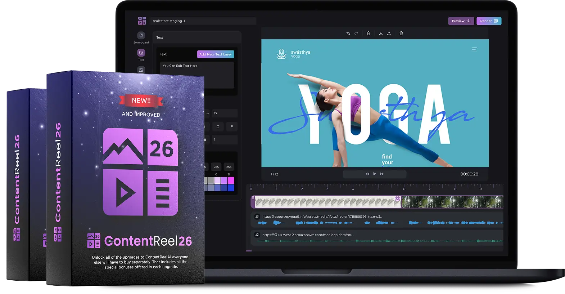Image resolution: width=565 pixels, height=294 pixels.
Task: Click the music note icon on TTS track
Action: point(257,217)
